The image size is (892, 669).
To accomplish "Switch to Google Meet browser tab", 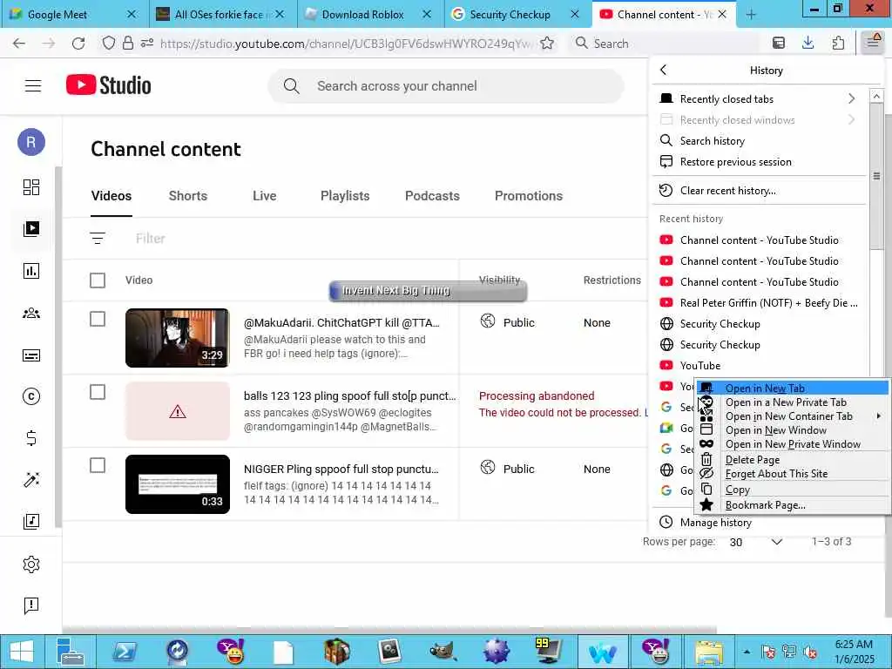I will (75, 14).
